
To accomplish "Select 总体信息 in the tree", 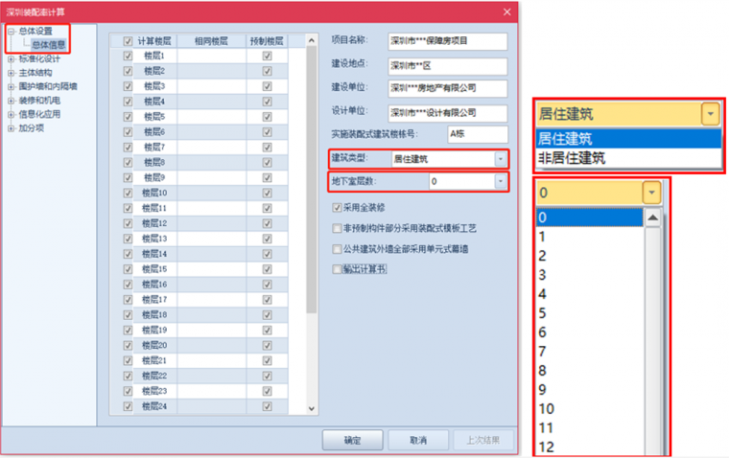I will click(48, 45).
